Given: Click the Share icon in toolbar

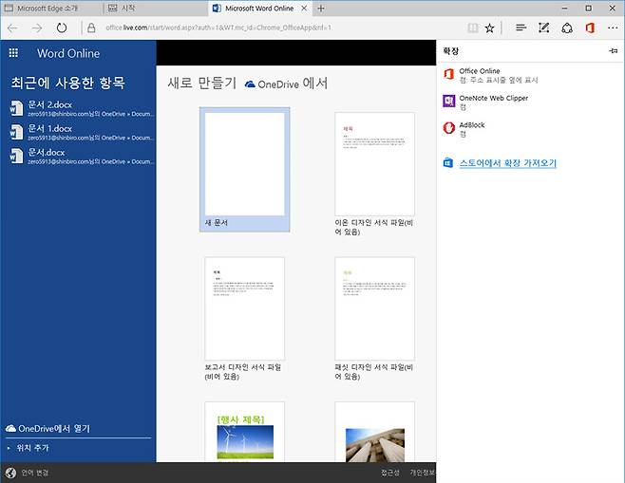Looking at the screenshot, I should 567,28.
